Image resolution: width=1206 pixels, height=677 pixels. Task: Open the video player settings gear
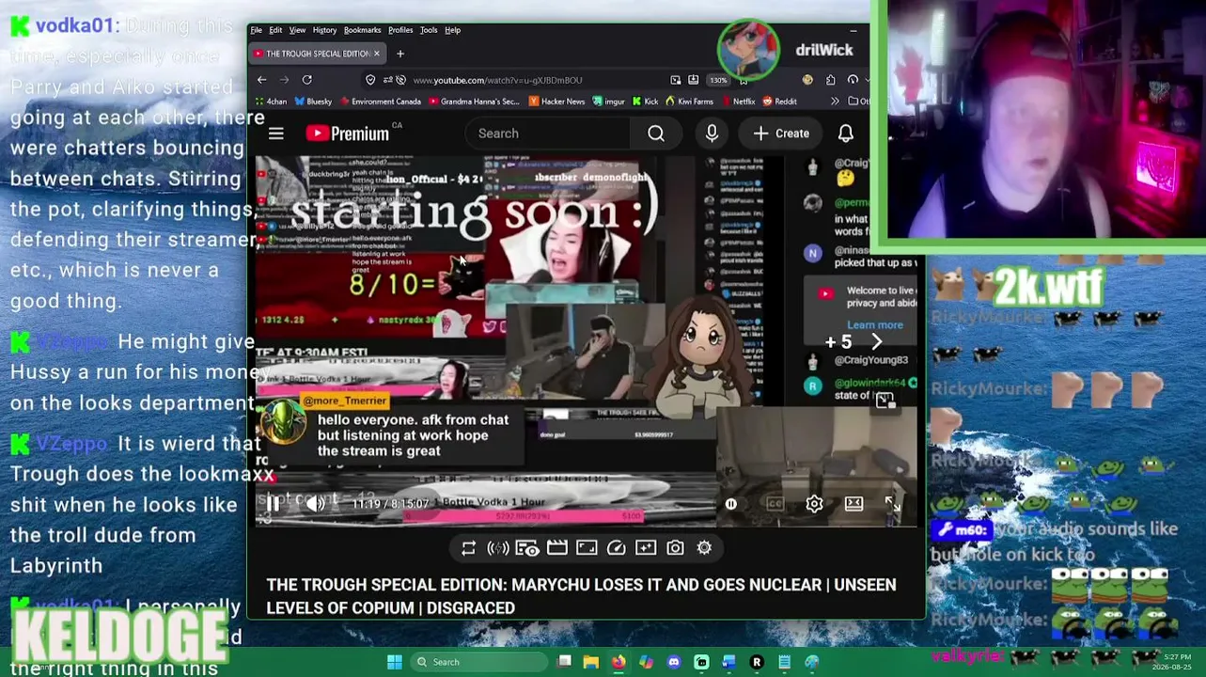814,504
